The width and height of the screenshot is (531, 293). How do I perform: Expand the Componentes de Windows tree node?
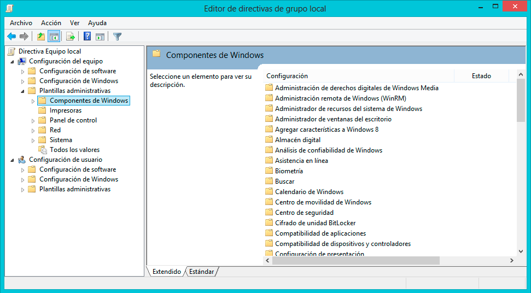(33, 101)
